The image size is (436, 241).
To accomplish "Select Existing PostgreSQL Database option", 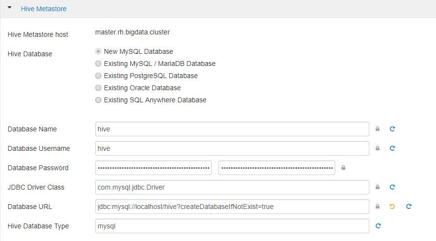I will pyautogui.click(x=99, y=76).
